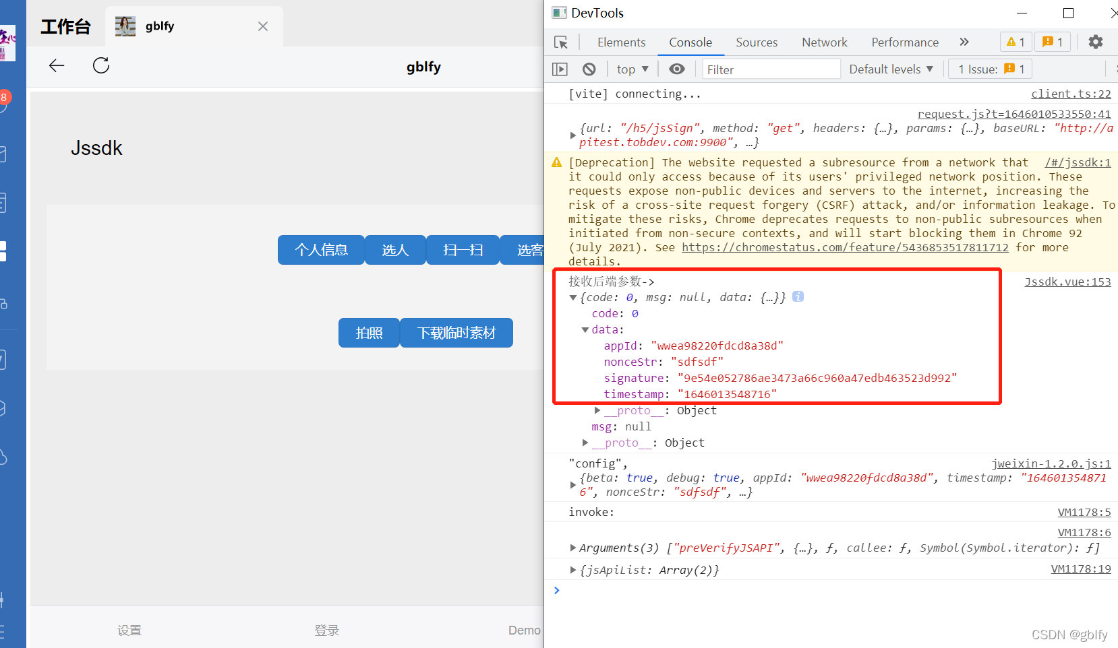
Task: Go back with the arrow icon
Action: coord(57,65)
